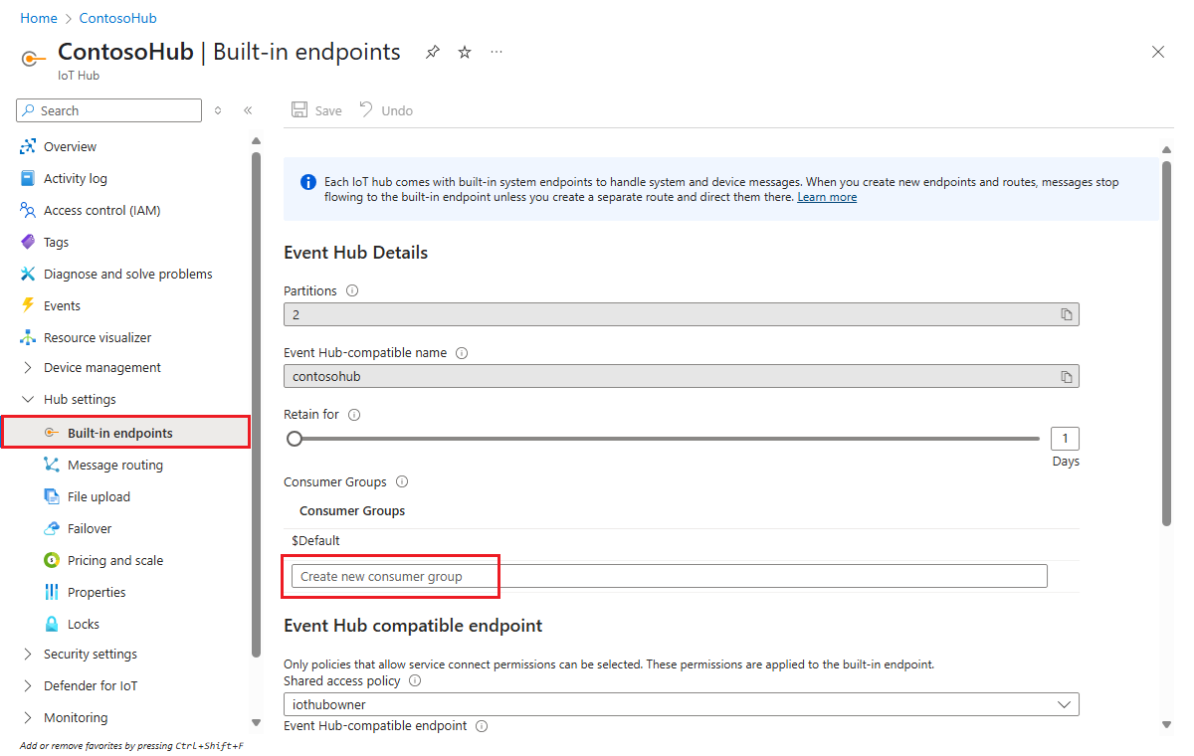The image size is (1194, 756).
Task: Open Resource visualizer from the sidebar
Action: point(99,337)
